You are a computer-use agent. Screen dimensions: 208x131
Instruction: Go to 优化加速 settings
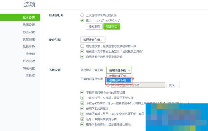pyautogui.click(x=29, y=39)
